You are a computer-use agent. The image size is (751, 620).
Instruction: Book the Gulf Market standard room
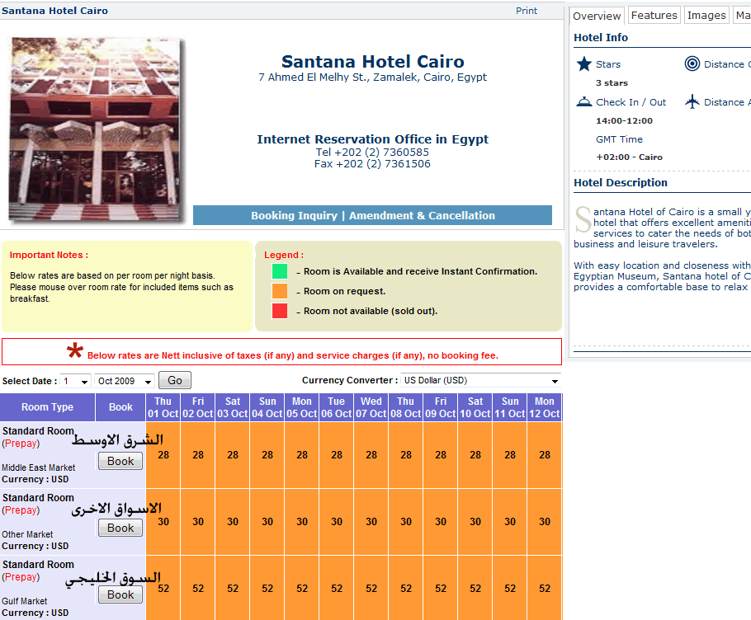tap(120, 595)
